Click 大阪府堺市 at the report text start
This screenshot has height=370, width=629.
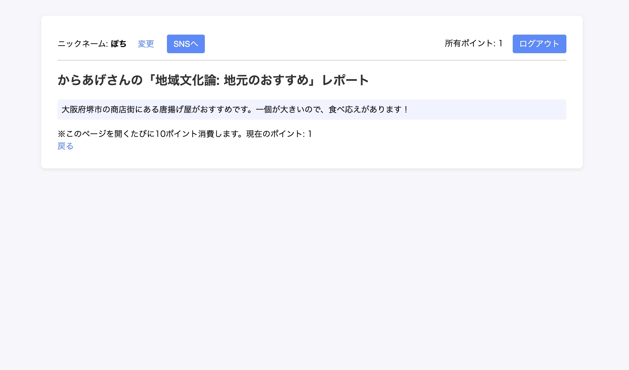82,109
